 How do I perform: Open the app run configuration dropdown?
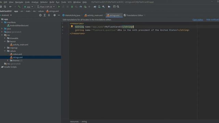[x=28, y=7]
